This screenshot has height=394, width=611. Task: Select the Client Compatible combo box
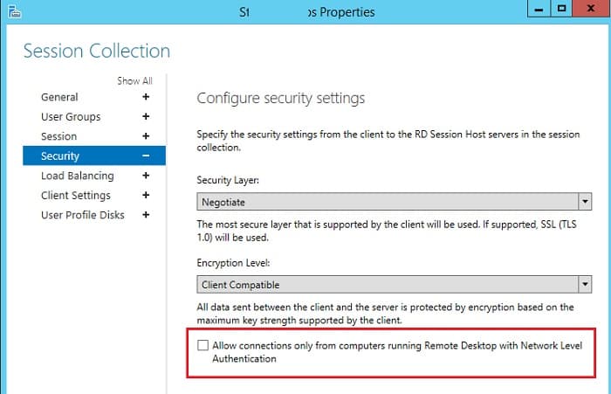click(394, 285)
